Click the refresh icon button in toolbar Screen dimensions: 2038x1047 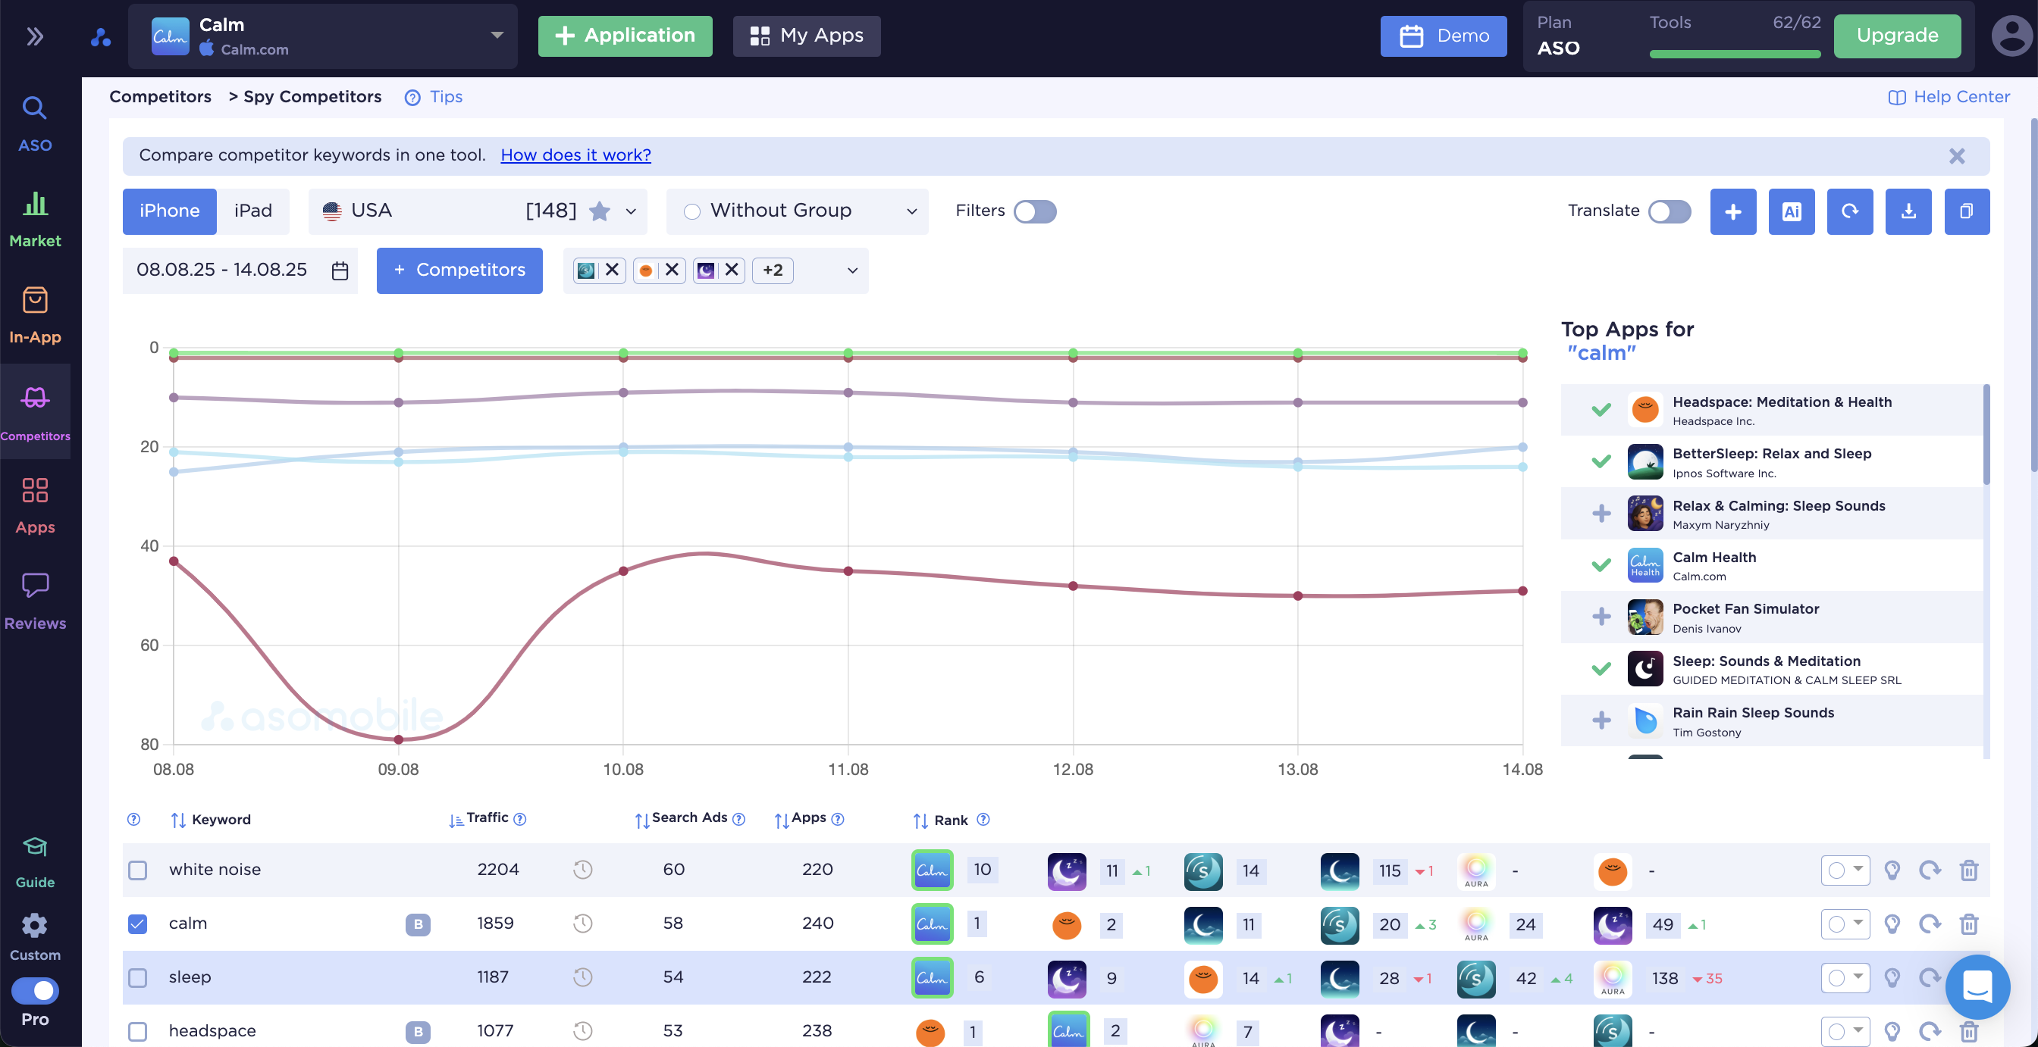coord(1850,211)
